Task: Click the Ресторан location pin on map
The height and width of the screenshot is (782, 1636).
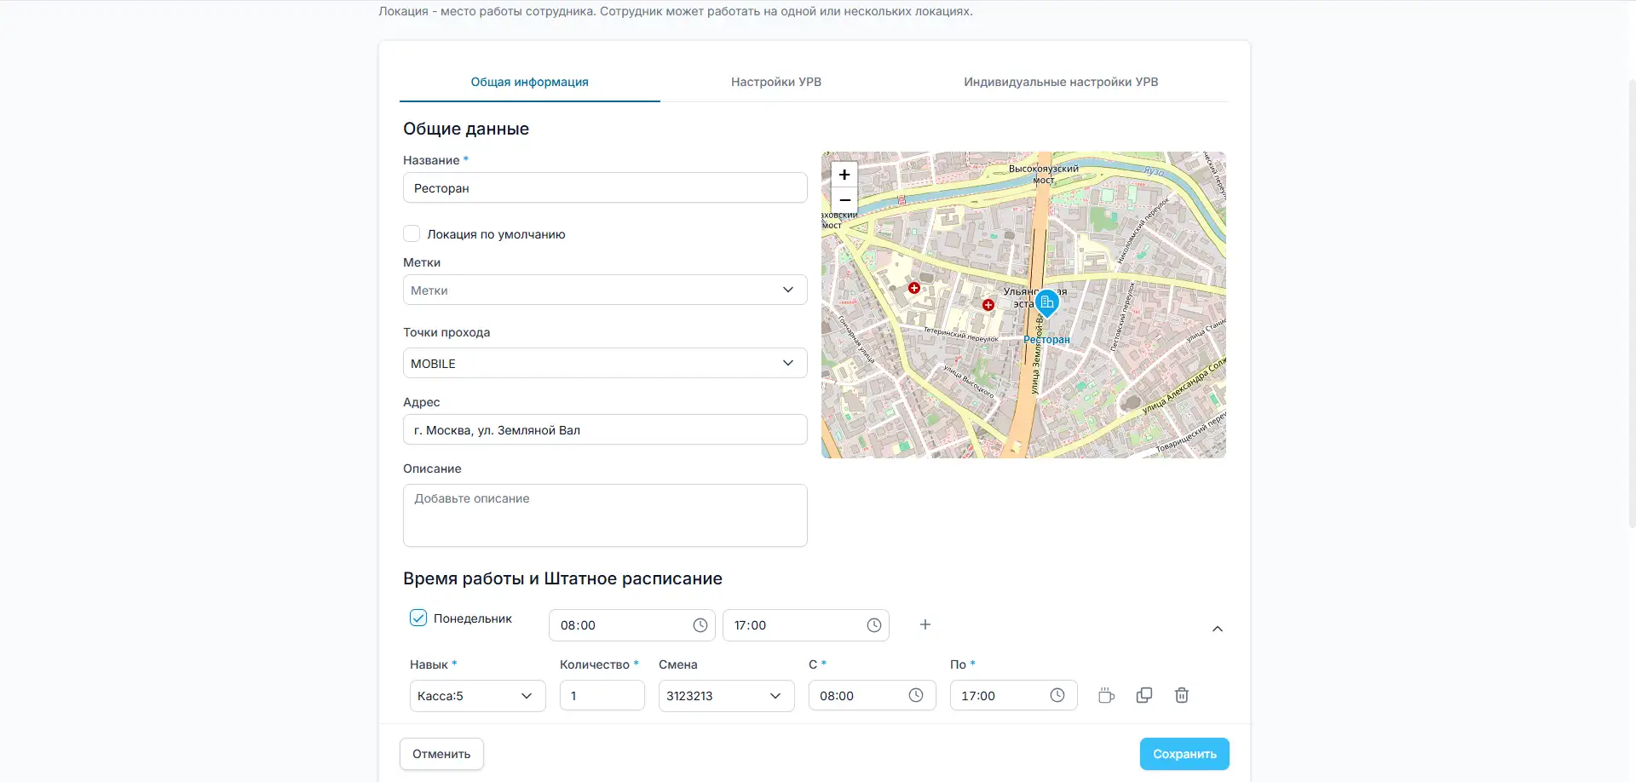Action: pyautogui.click(x=1046, y=303)
